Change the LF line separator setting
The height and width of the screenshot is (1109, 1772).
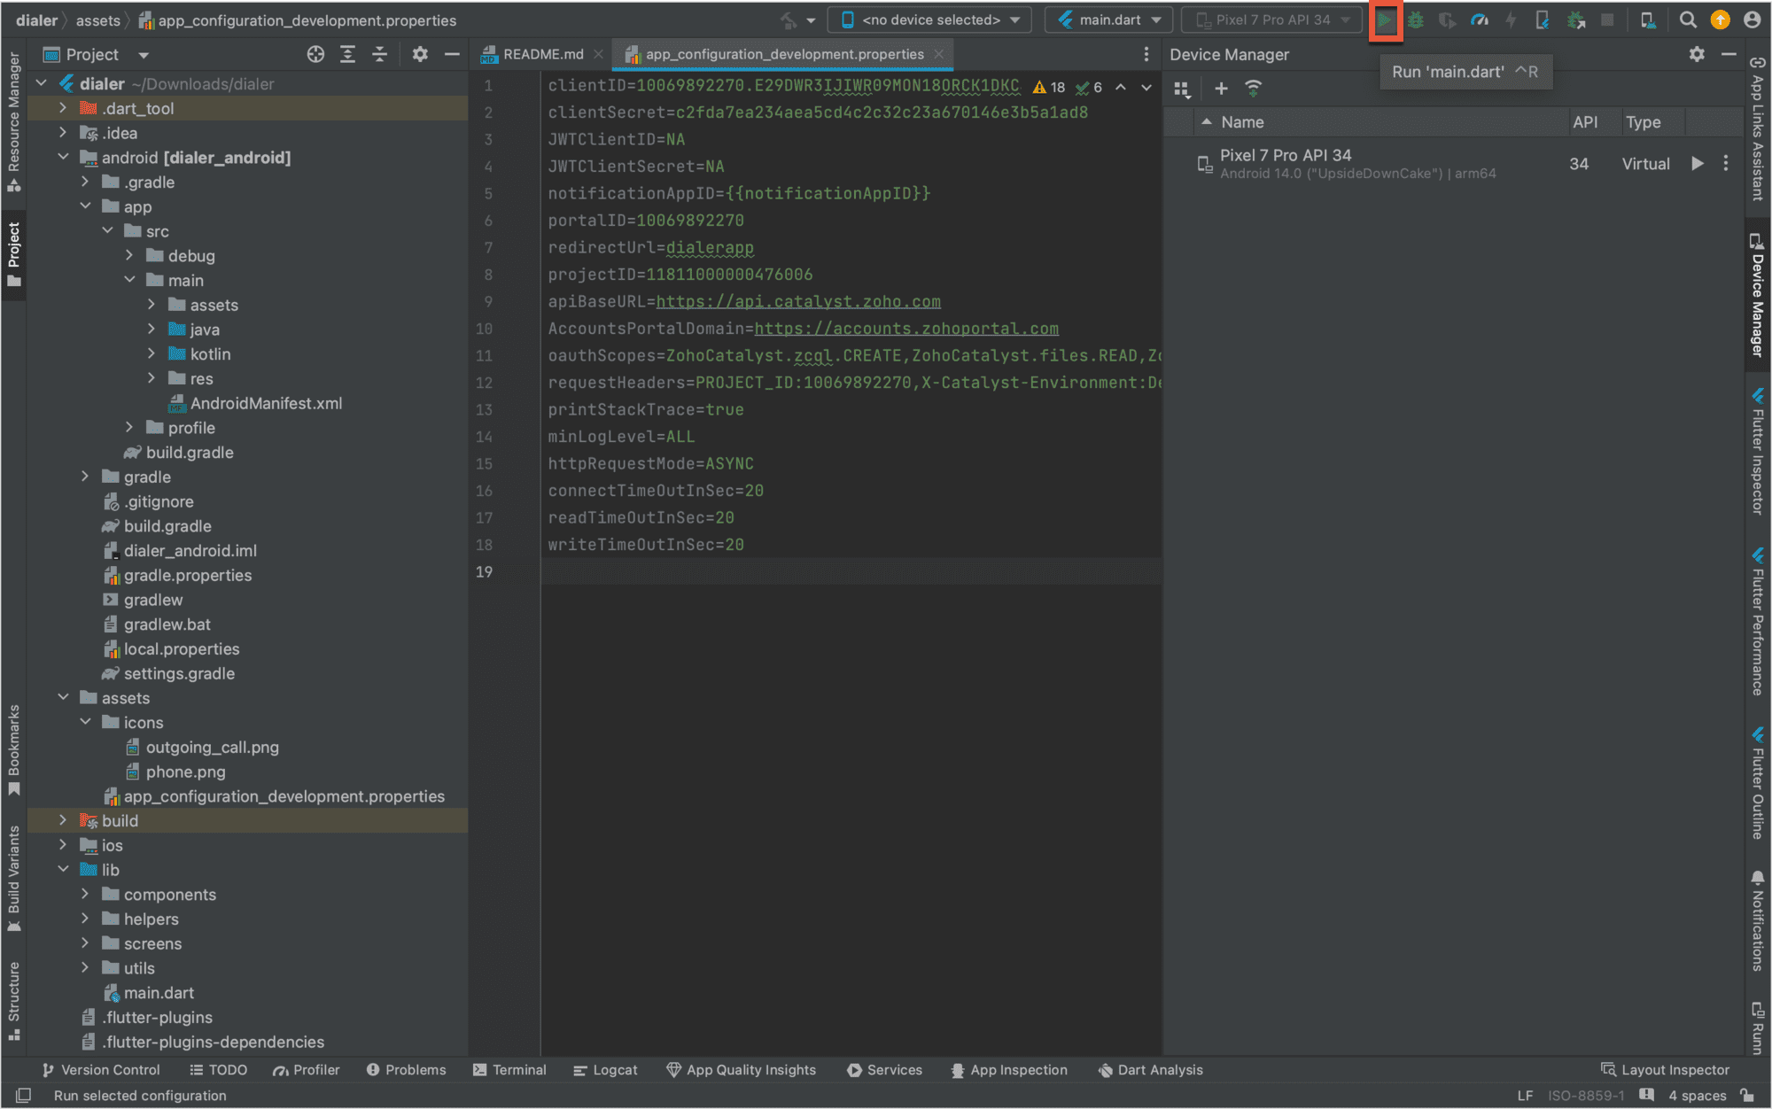(1525, 1096)
